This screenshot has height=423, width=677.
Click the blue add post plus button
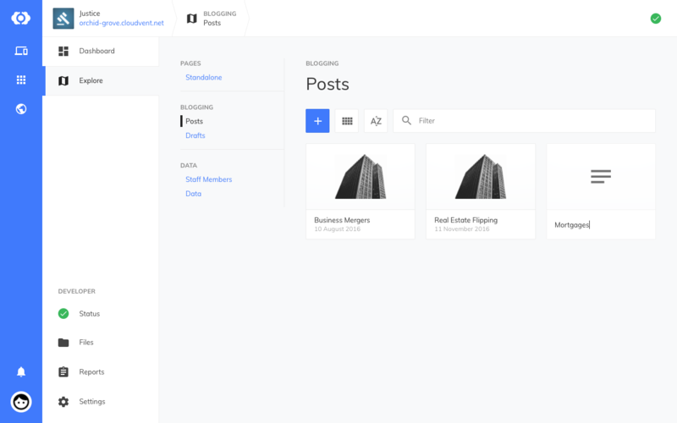point(317,121)
